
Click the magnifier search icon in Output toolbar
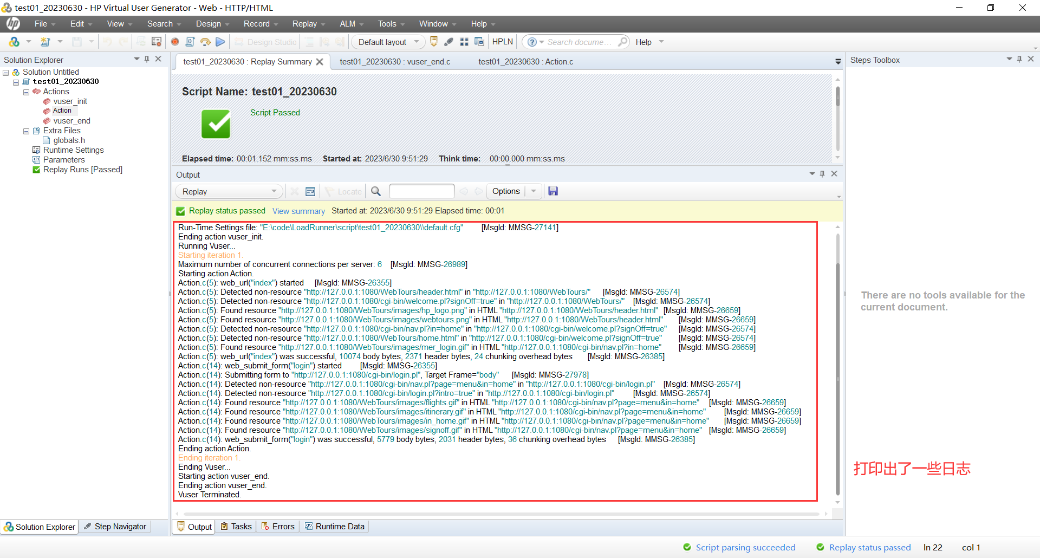coord(376,191)
